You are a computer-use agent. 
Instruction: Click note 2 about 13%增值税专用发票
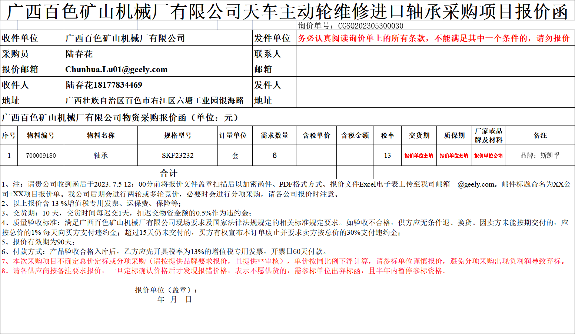[92, 203]
